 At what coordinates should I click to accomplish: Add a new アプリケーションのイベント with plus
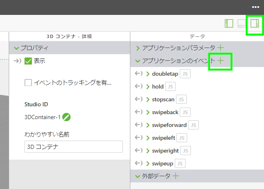point(220,60)
